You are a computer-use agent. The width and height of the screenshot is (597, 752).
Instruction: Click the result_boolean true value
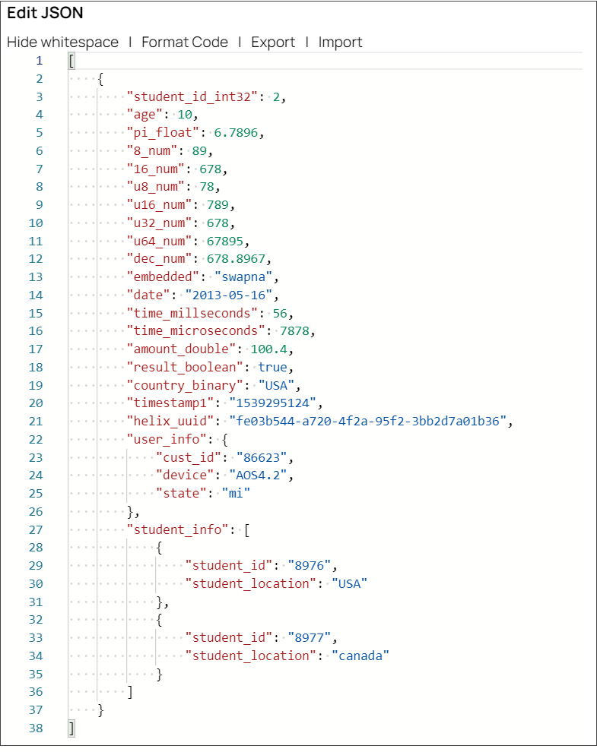point(272,367)
